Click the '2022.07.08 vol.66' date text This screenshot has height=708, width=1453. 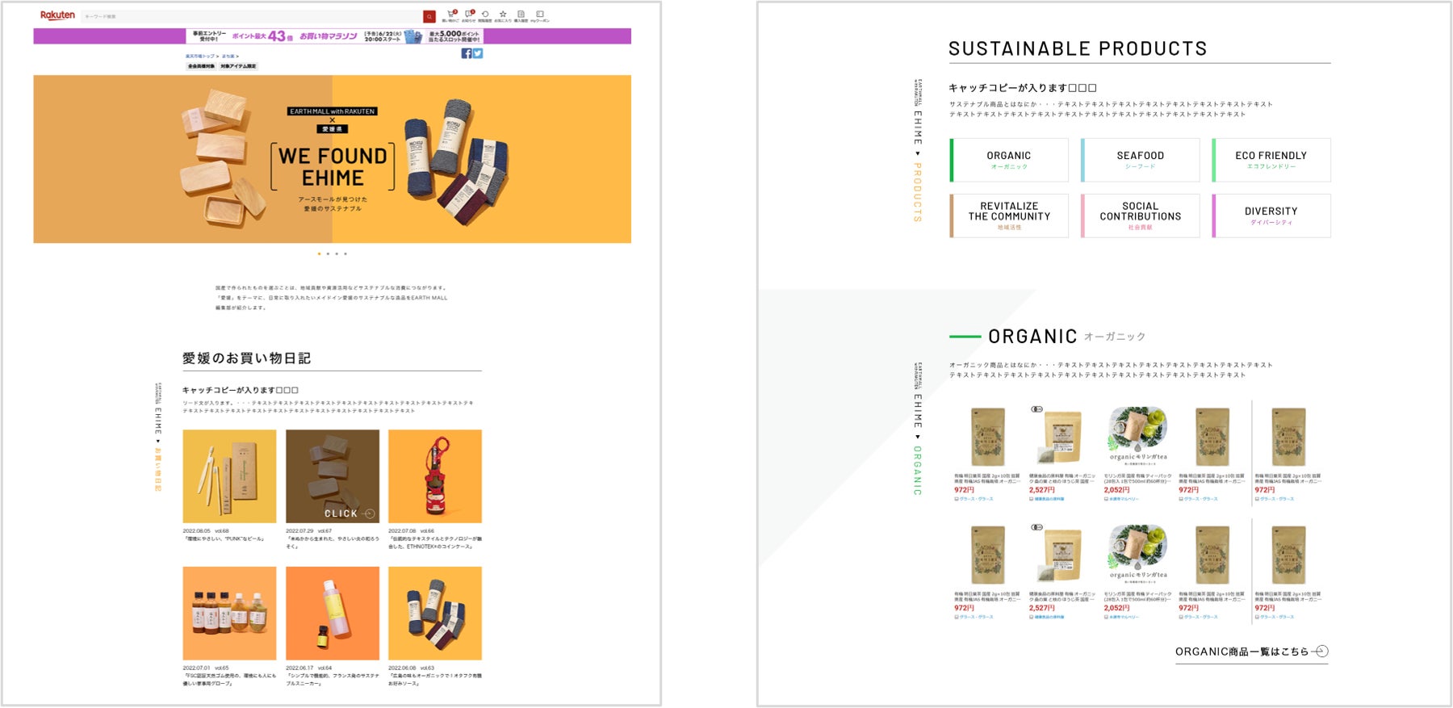[x=412, y=531]
